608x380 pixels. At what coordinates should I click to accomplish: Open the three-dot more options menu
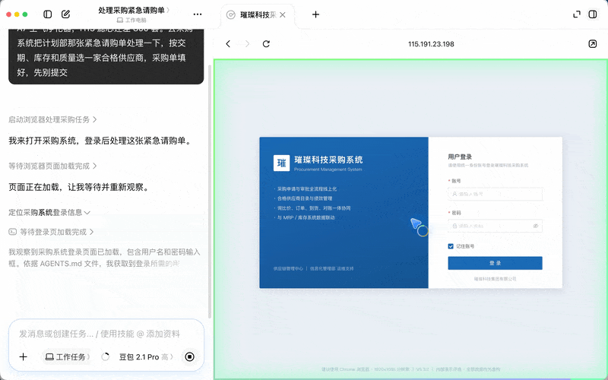tap(198, 14)
